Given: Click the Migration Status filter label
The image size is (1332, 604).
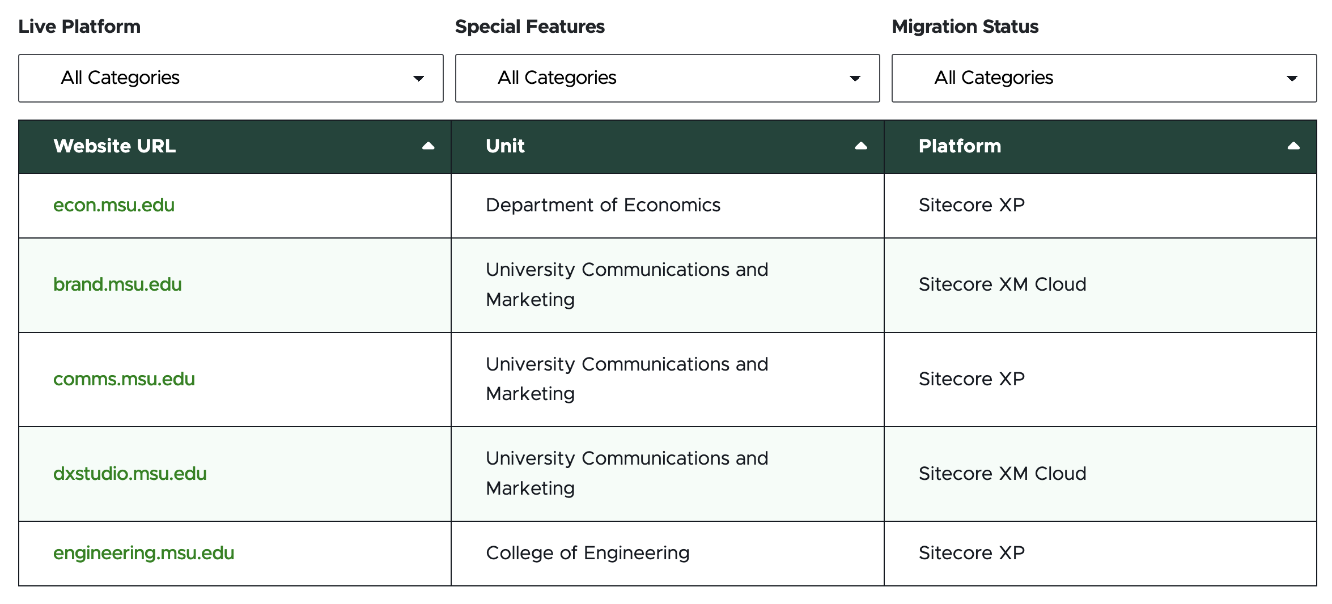Looking at the screenshot, I should (965, 27).
